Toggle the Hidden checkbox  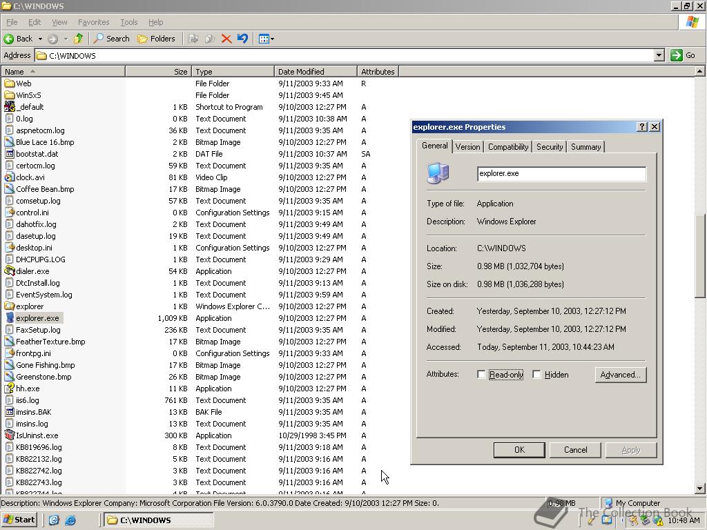click(x=536, y=375)
